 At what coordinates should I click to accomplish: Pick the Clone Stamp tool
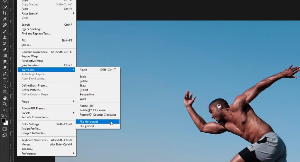(x=5, y=37)
